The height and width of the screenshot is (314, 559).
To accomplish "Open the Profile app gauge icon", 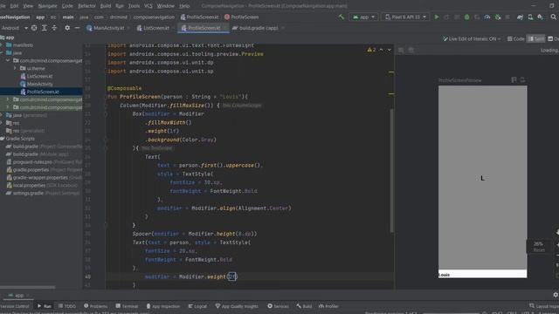I will [x=487, y=17].
